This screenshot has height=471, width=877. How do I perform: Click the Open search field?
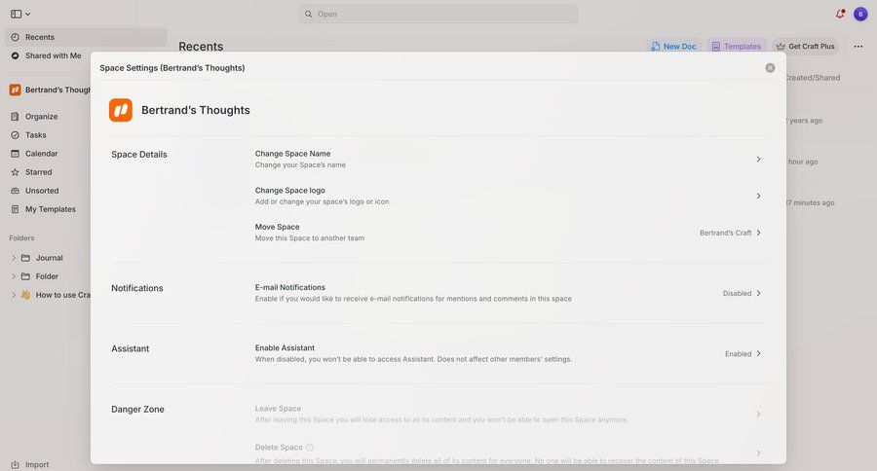click(438, 14)
